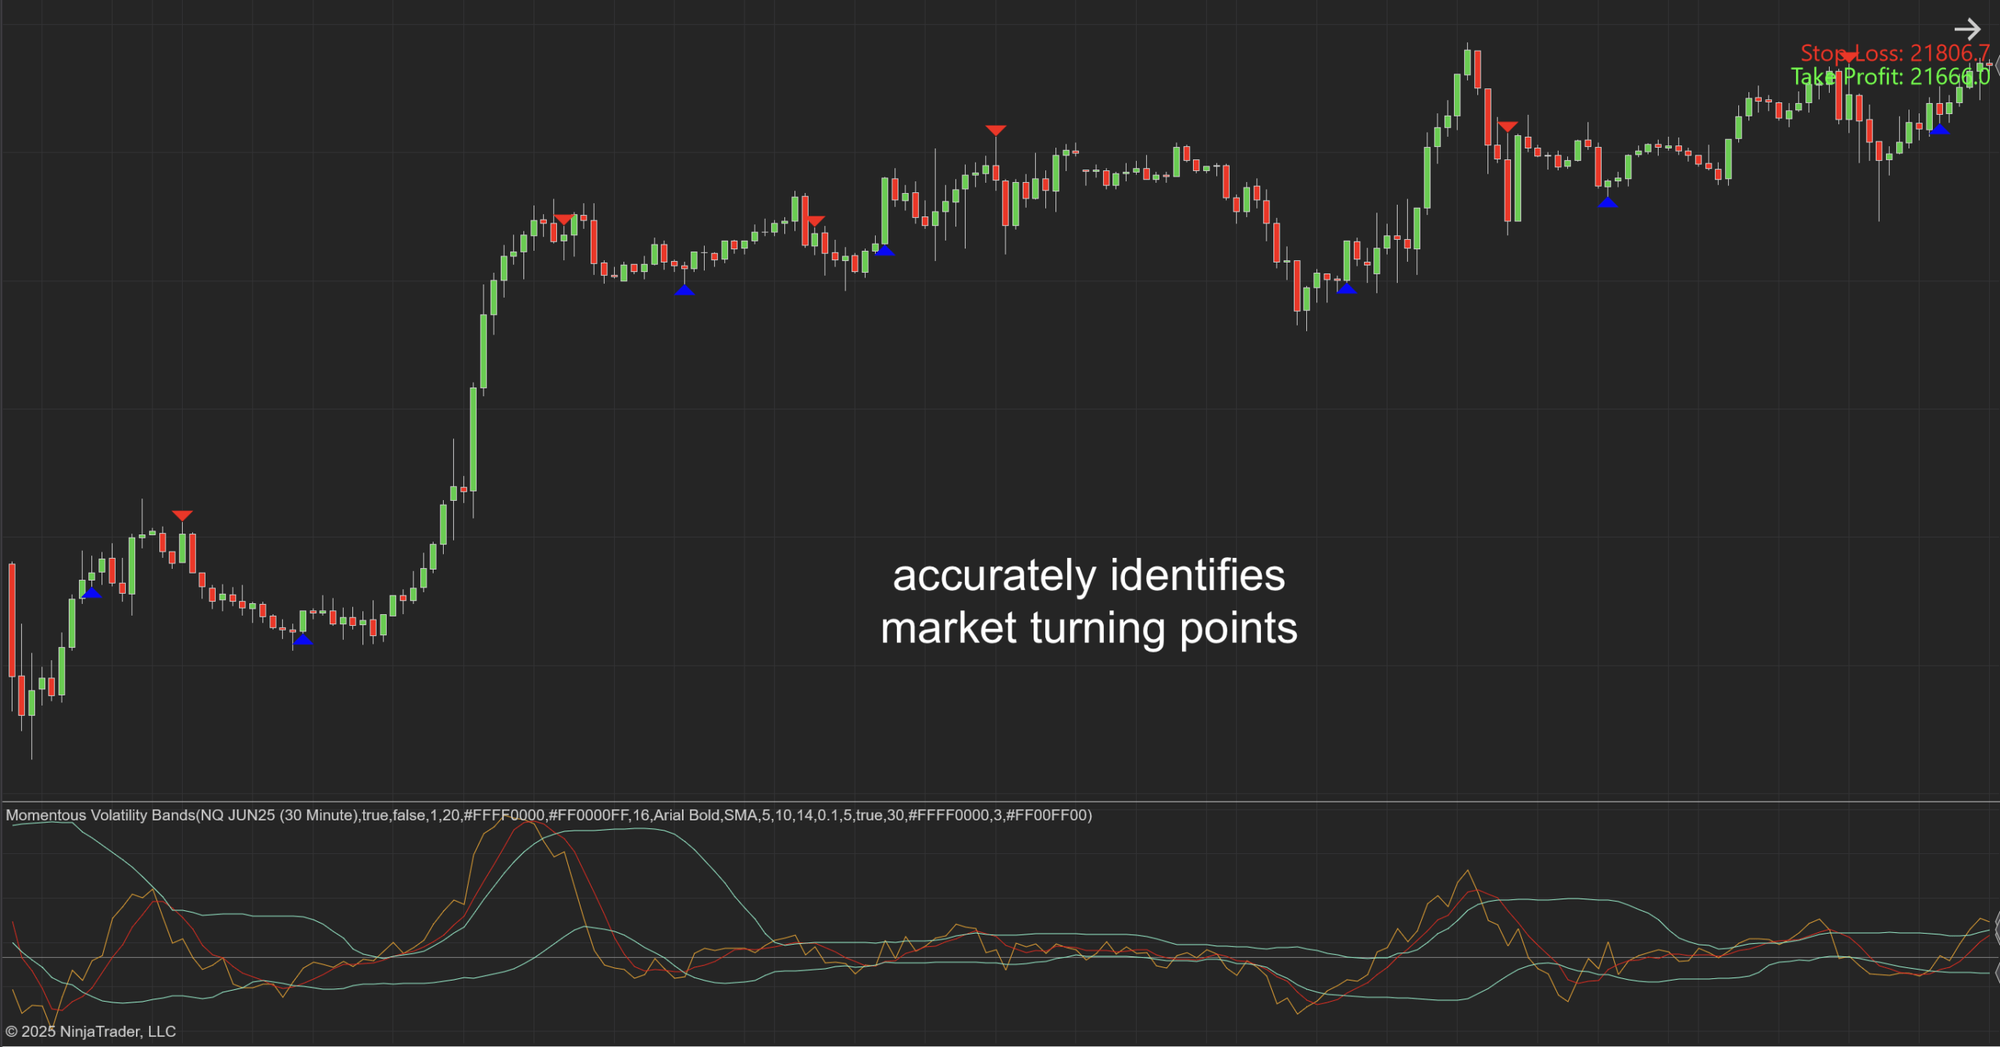Select the red Stop Loss 21806.7 label
This screenshot has height=1047, width=2000.
click(x=1895, y=53)
